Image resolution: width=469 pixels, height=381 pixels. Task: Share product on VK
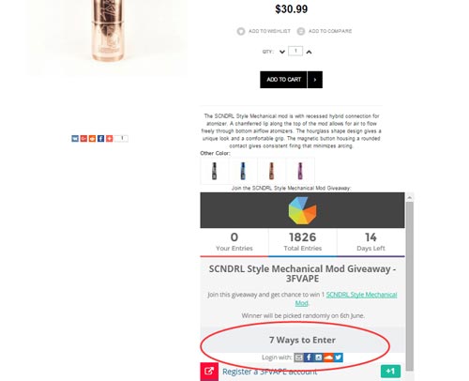(75, 138)
